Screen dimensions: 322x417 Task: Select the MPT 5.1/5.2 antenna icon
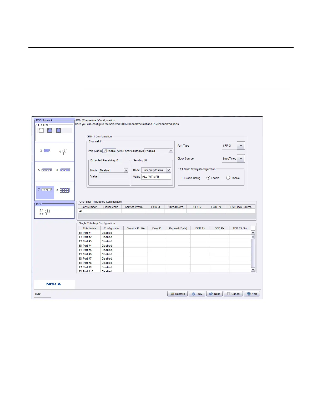point(47,212)
